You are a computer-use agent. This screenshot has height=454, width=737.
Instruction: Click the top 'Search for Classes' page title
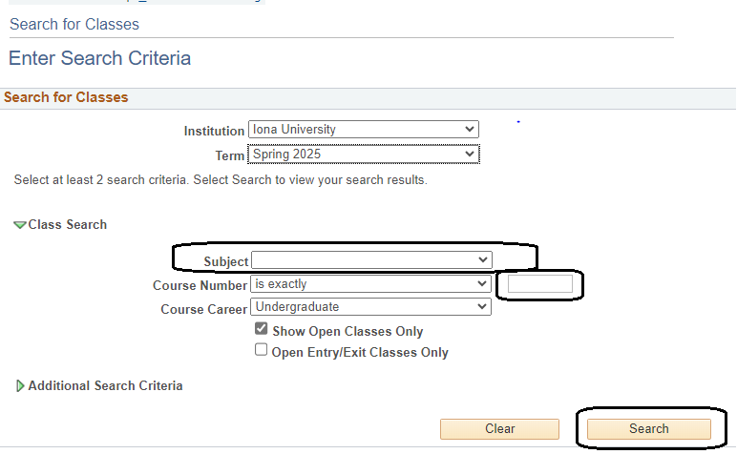[74, 25]
